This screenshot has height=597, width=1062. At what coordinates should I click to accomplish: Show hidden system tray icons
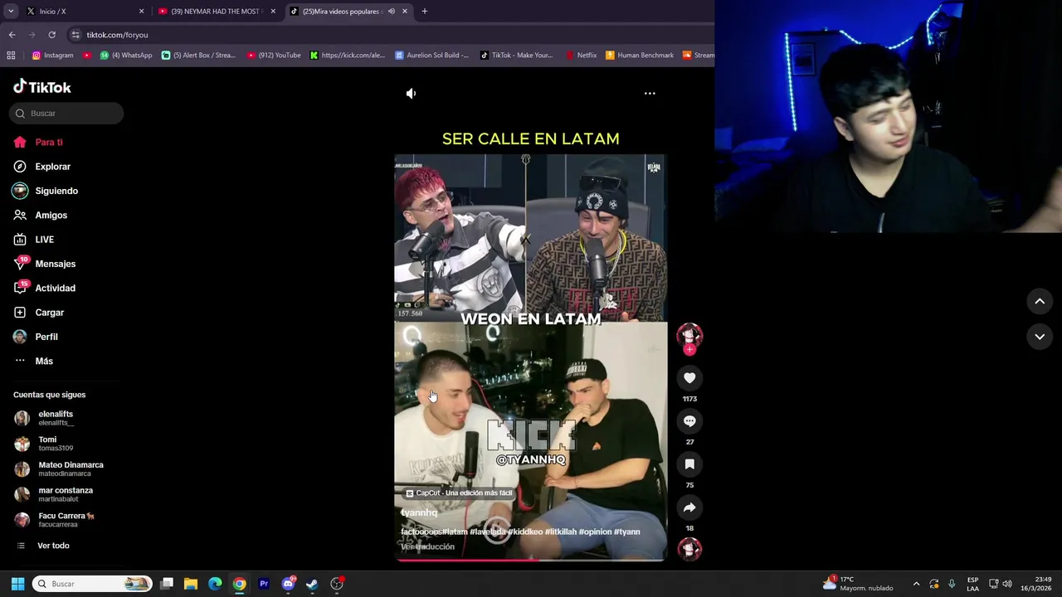pyautogui.click(x=916, y=585)
